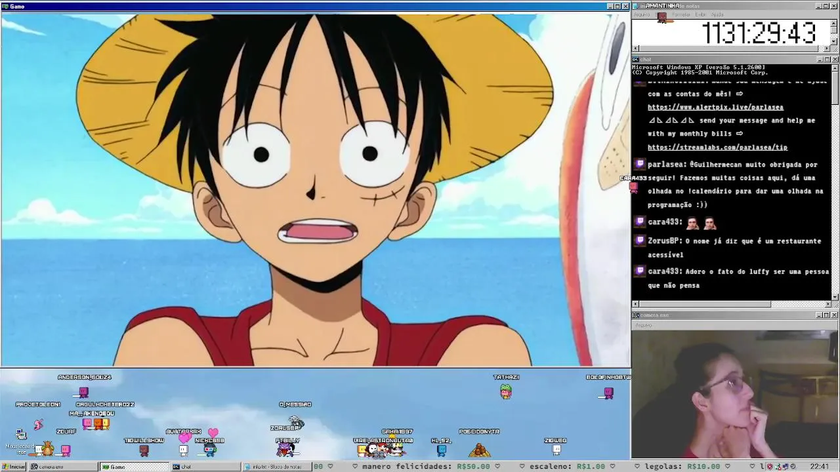This screenshot has height=472, width=840.
Task: Click the notepad horizontal scrollbar right arrow
Action: point(827,48)
